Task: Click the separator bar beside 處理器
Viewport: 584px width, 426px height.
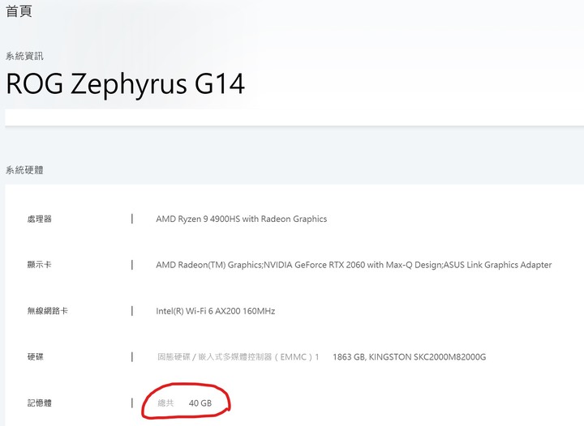Action: [x=132, y=219]
